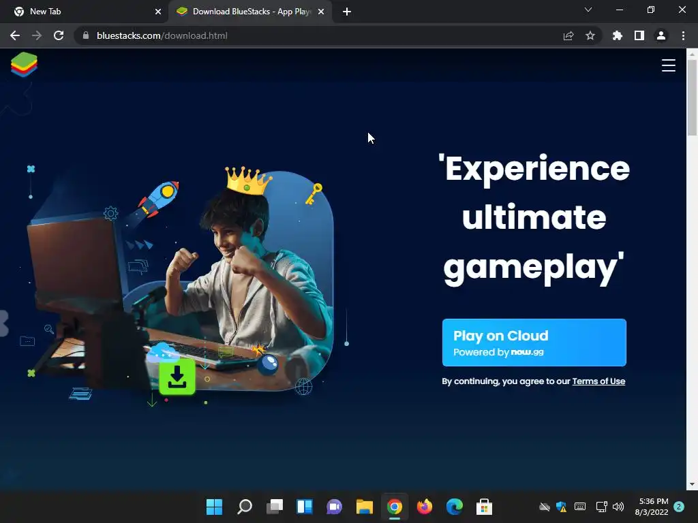Open the Terms of Use link
Viewport: 698px width, 523px height.
pyautogui.click(x=598, y=381)
